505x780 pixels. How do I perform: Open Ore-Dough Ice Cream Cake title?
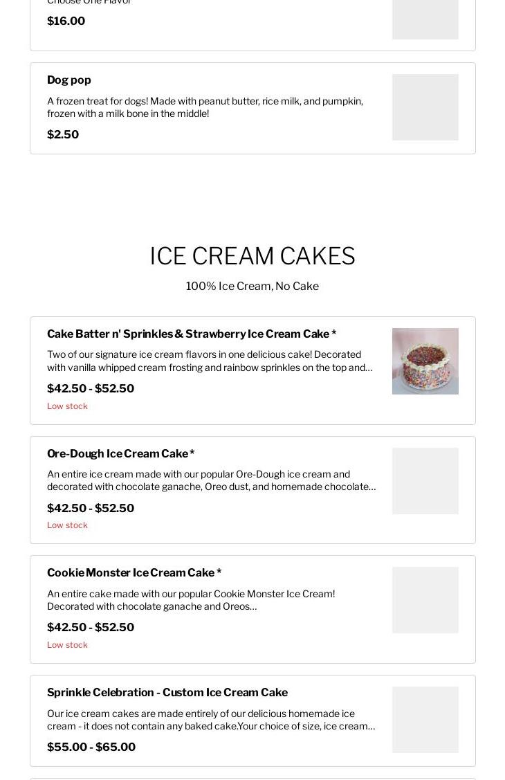pos(121,454)
